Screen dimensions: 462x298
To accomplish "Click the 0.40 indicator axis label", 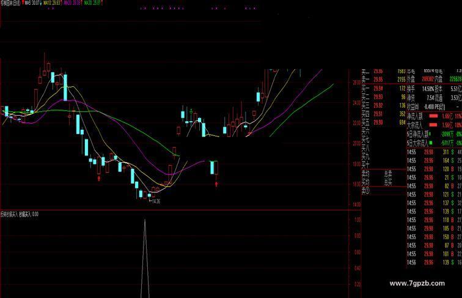I will point(358,268).
